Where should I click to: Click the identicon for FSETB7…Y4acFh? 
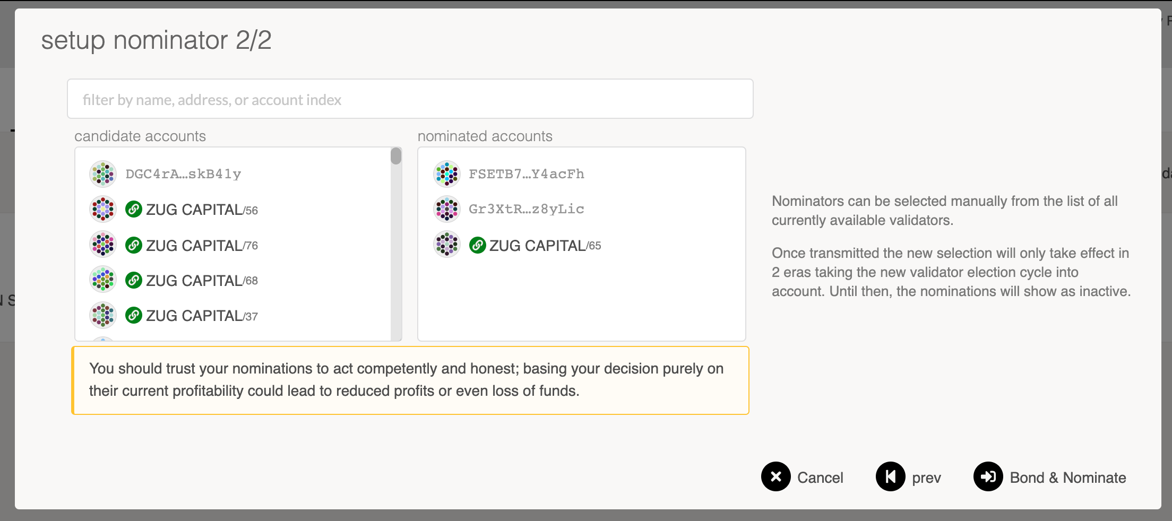[x=446, y=173]
